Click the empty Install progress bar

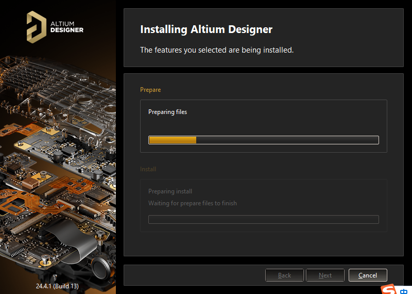pos(264,220)
